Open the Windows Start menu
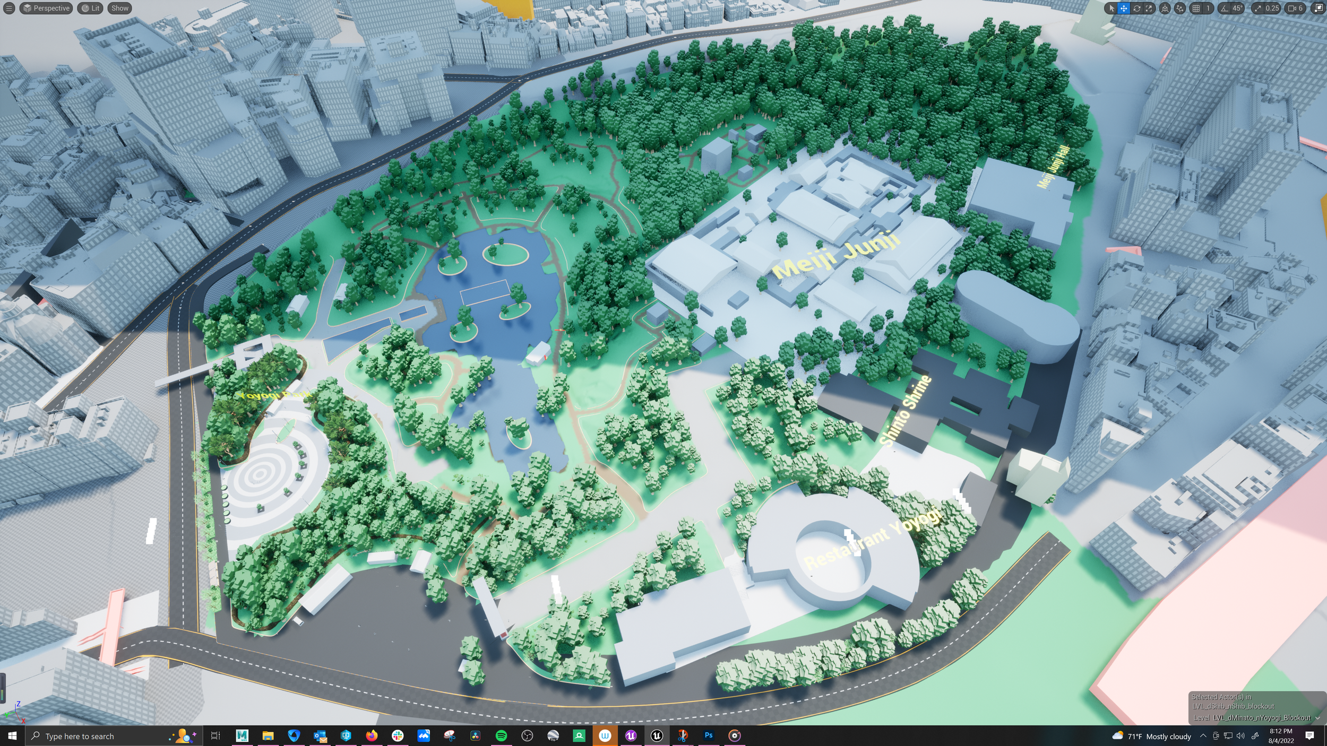 coord(12,736)
